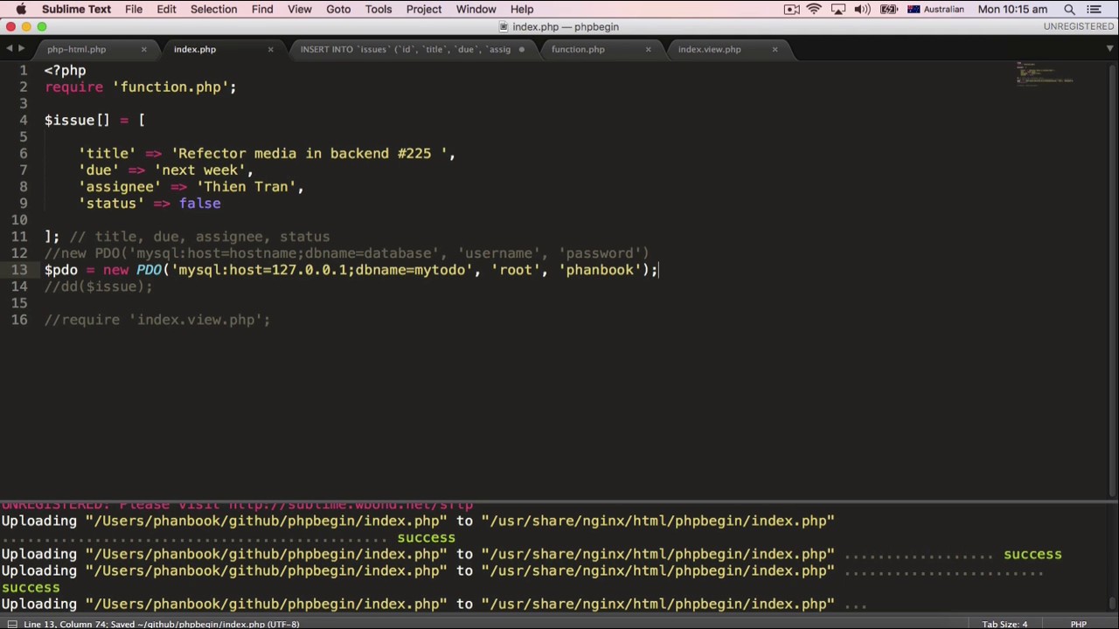Open the Goto menu

tap(338, 9)
